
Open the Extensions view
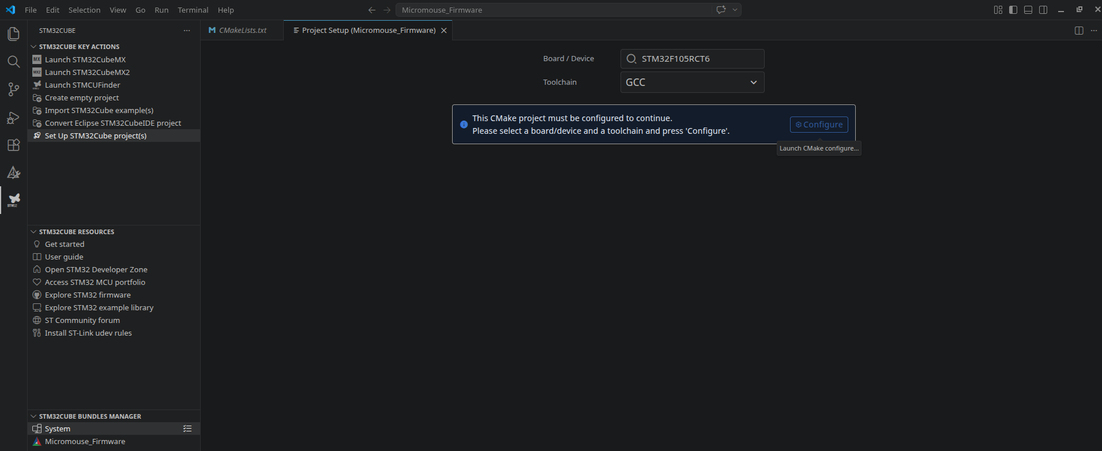pos(13,145)
